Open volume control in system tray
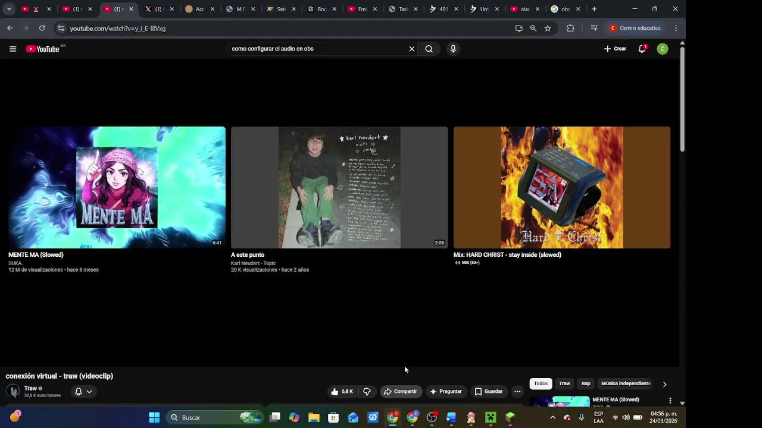This screenshot has width=762, height=428. click(x=626, y=417)
